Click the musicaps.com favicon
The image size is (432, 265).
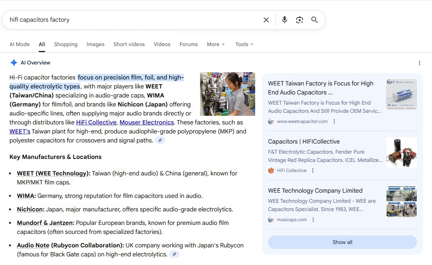pyautogui.click(x=271, y=219)
